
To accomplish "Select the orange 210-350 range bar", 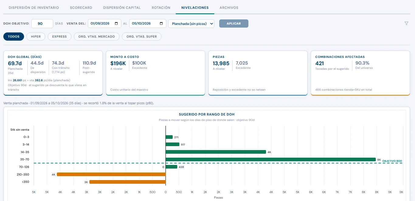I will (x=111, y=174).
